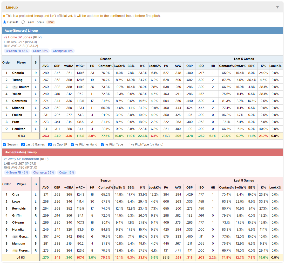This screenshot has width=285, height=264.
Task: Open home starting pitcher Jones's link
Action: click(x=27, y=37)
